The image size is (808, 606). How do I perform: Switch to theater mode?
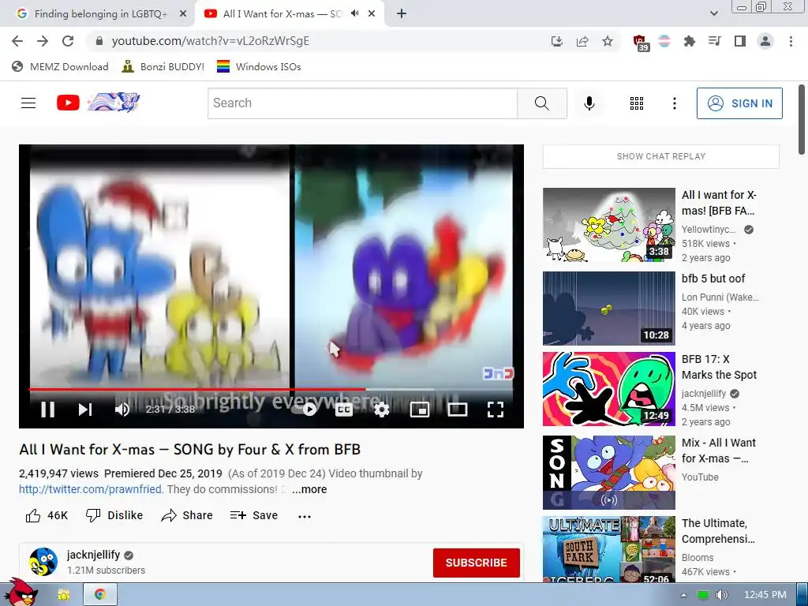tap(457, 410)
